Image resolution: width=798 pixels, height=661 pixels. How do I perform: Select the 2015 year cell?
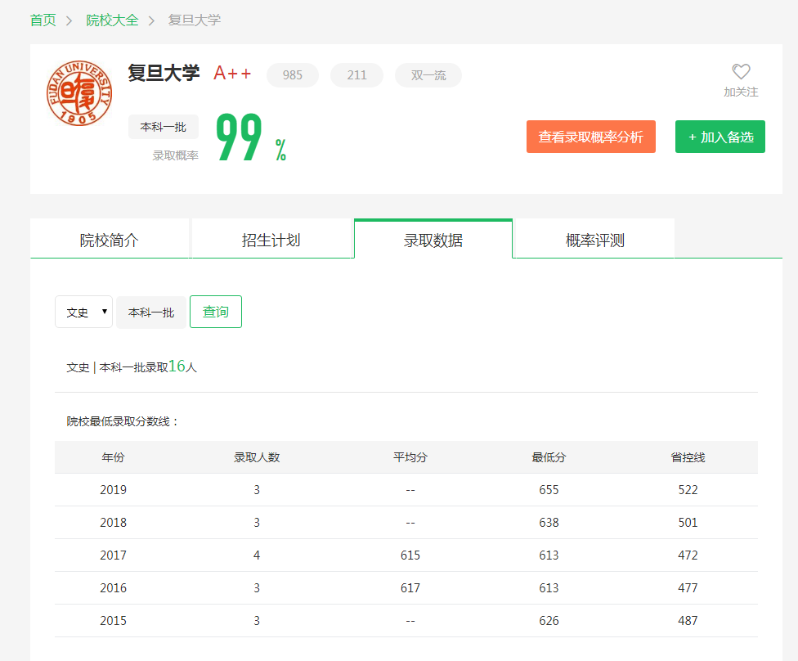click(x=113, y=621)
